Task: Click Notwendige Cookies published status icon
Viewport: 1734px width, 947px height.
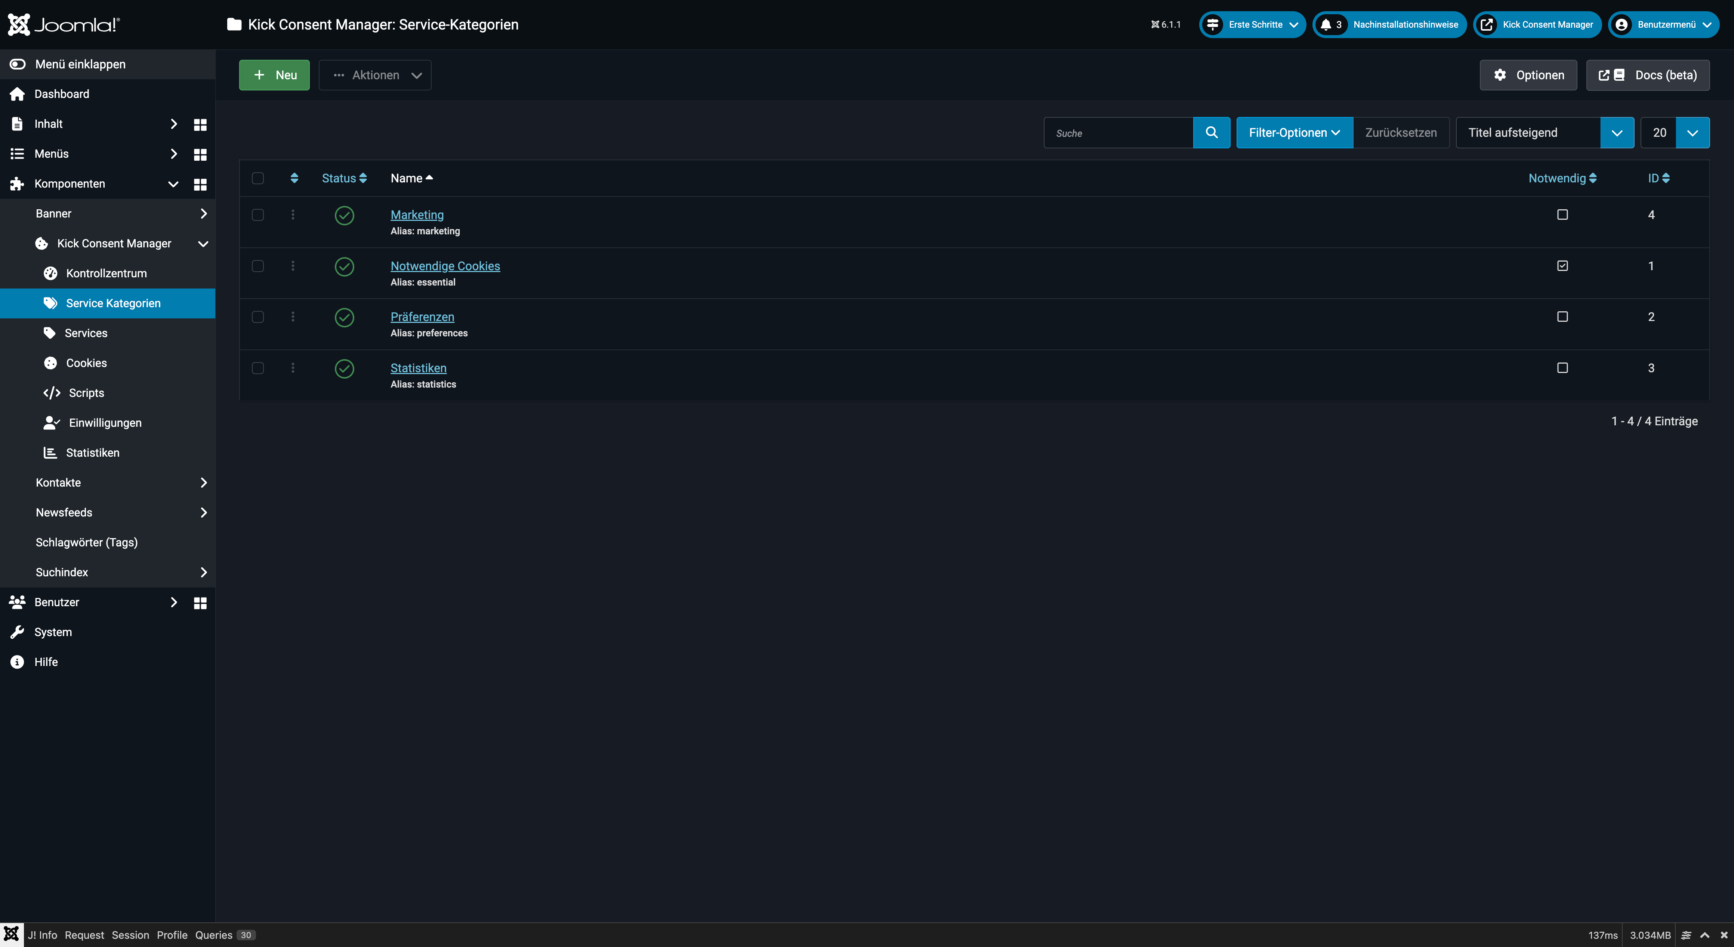Action: (345, 266)
